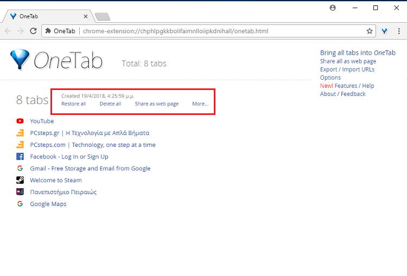Open OneTab Options
This screenshot has width=407, height=276.
[330, 78]
